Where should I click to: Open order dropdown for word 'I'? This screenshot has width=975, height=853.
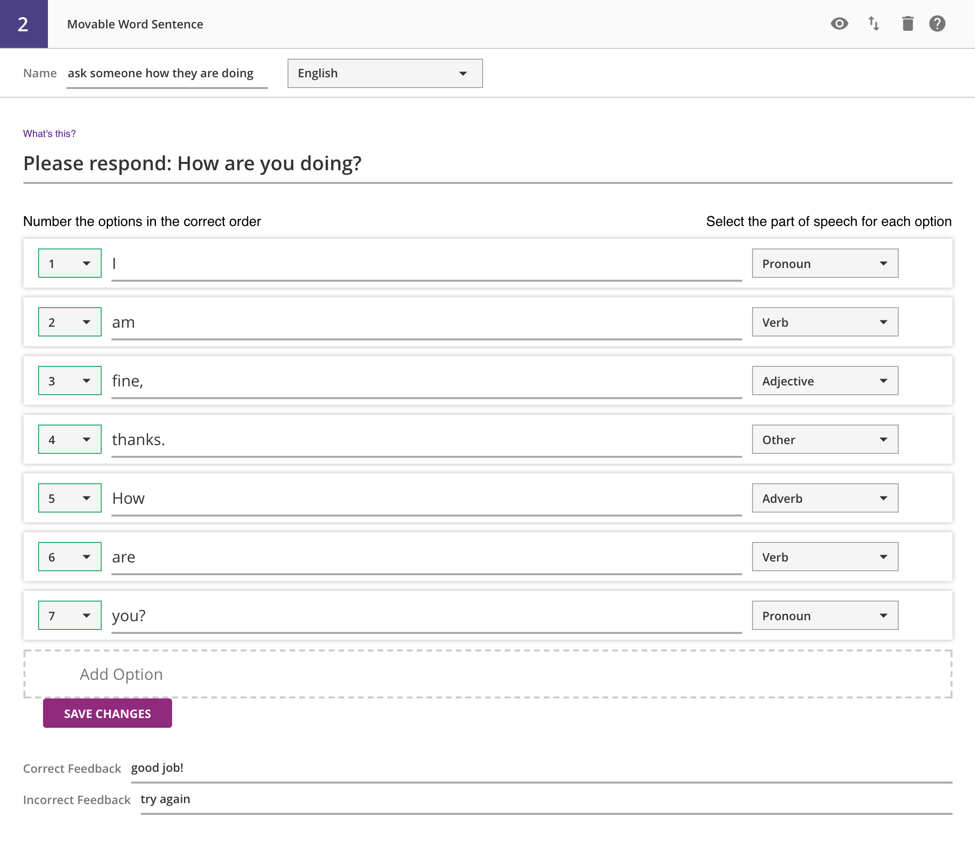point(70,263)
